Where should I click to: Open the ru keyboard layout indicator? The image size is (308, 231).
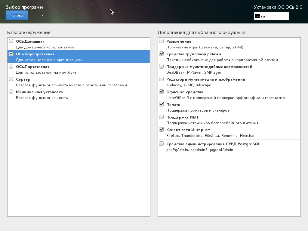[x=271, y=16]
